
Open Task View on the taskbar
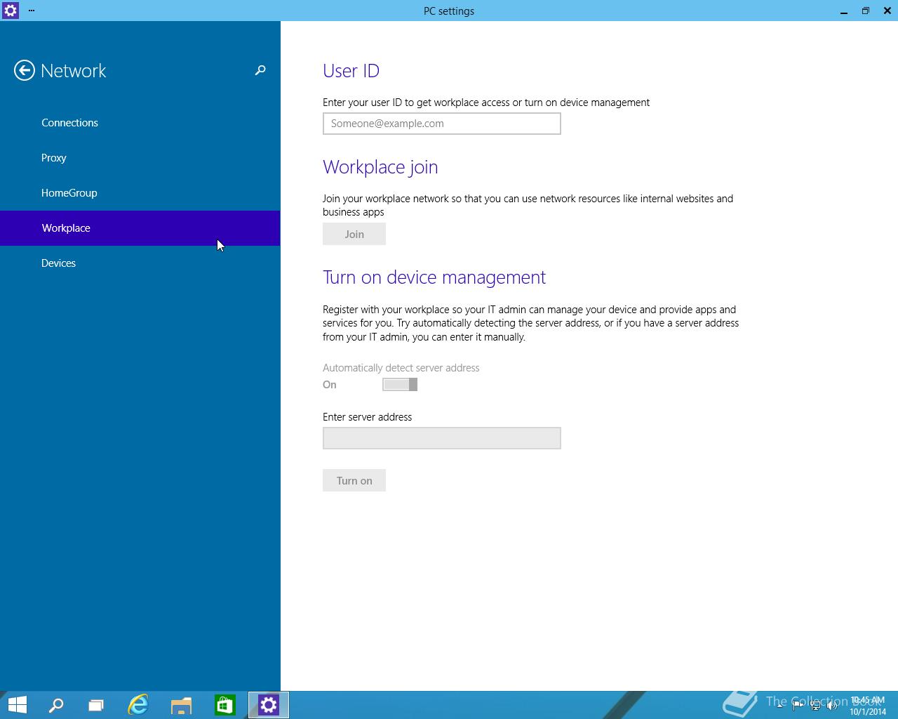tap(96, 705)
